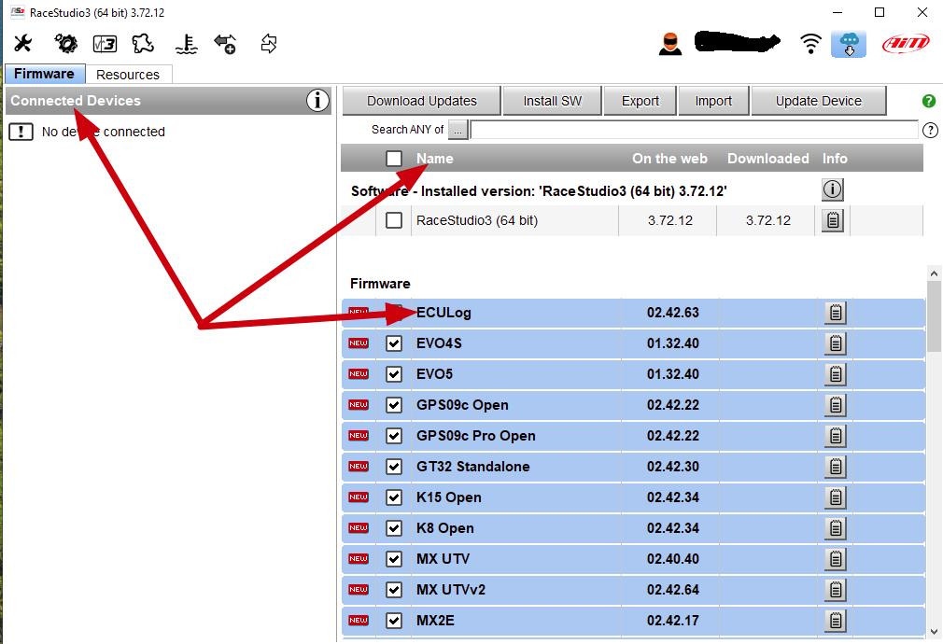The height and width of the screenshot is (644, 943).
Task: Switch to the Firmware tab
Action: (x=45, y=74)
